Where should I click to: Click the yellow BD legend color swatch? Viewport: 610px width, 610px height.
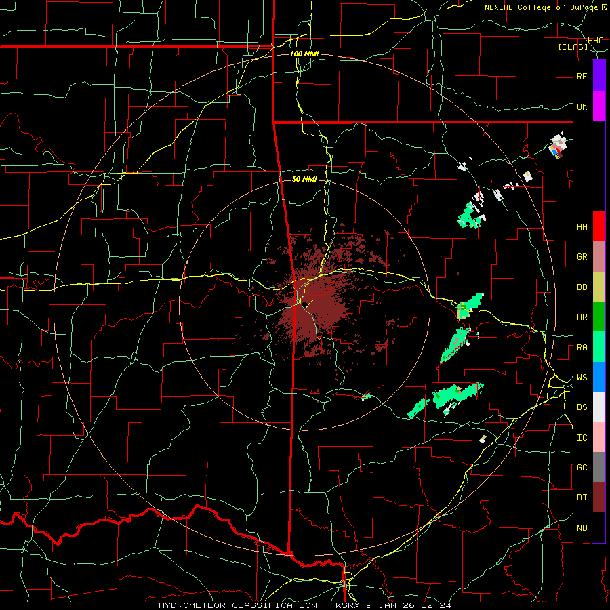click(x=598, y=287)
